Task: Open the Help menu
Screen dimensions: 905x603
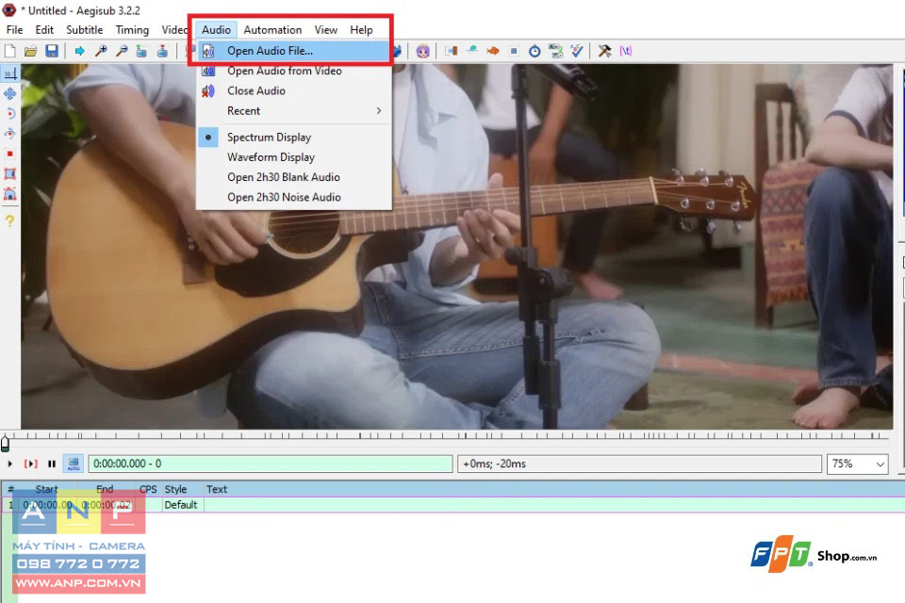Action: coord(361,30)
